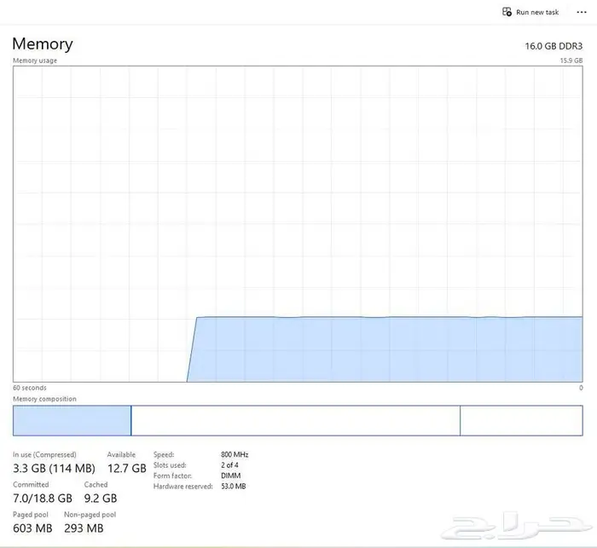Click the Memory heading title
The height and width of the screenshot is (548, 597).
point(43,44)
